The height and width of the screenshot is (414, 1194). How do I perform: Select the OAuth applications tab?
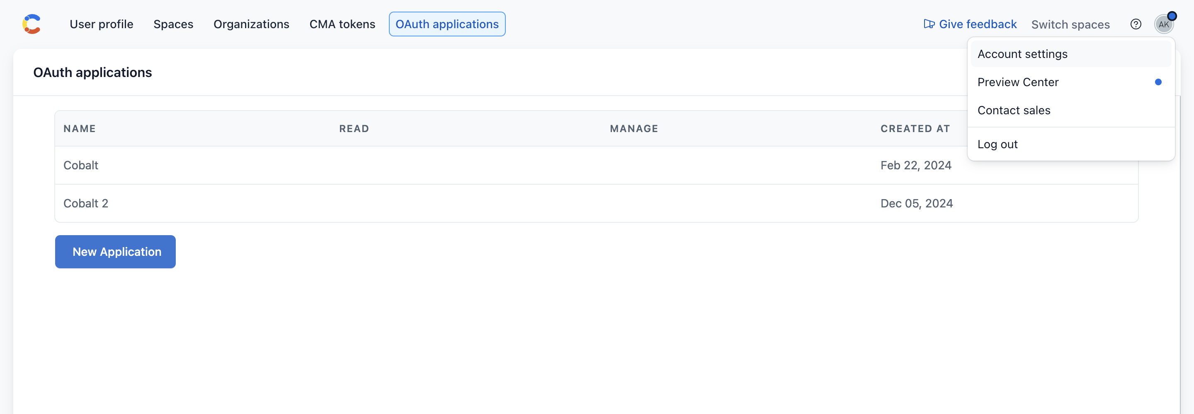447,24
